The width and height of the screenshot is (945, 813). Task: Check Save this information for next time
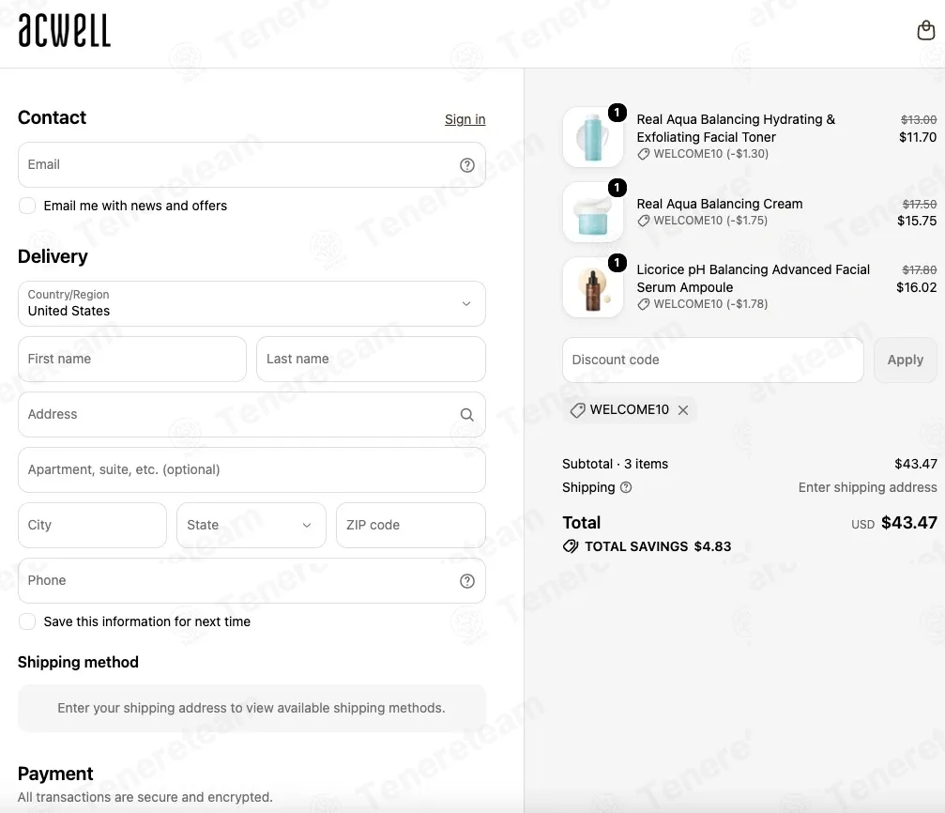27,621
